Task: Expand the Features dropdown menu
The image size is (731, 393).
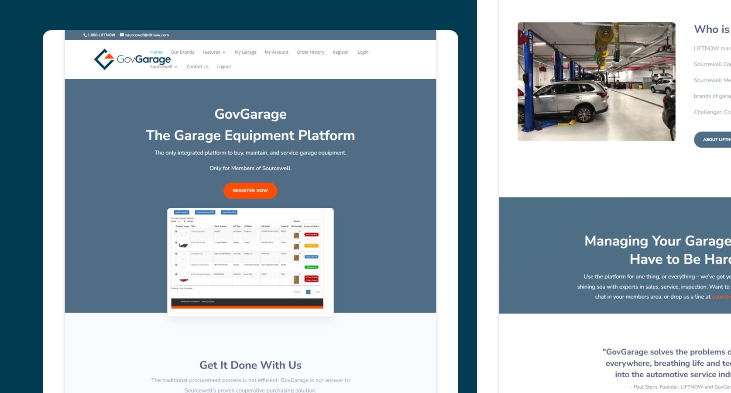Action: point(214,52)
